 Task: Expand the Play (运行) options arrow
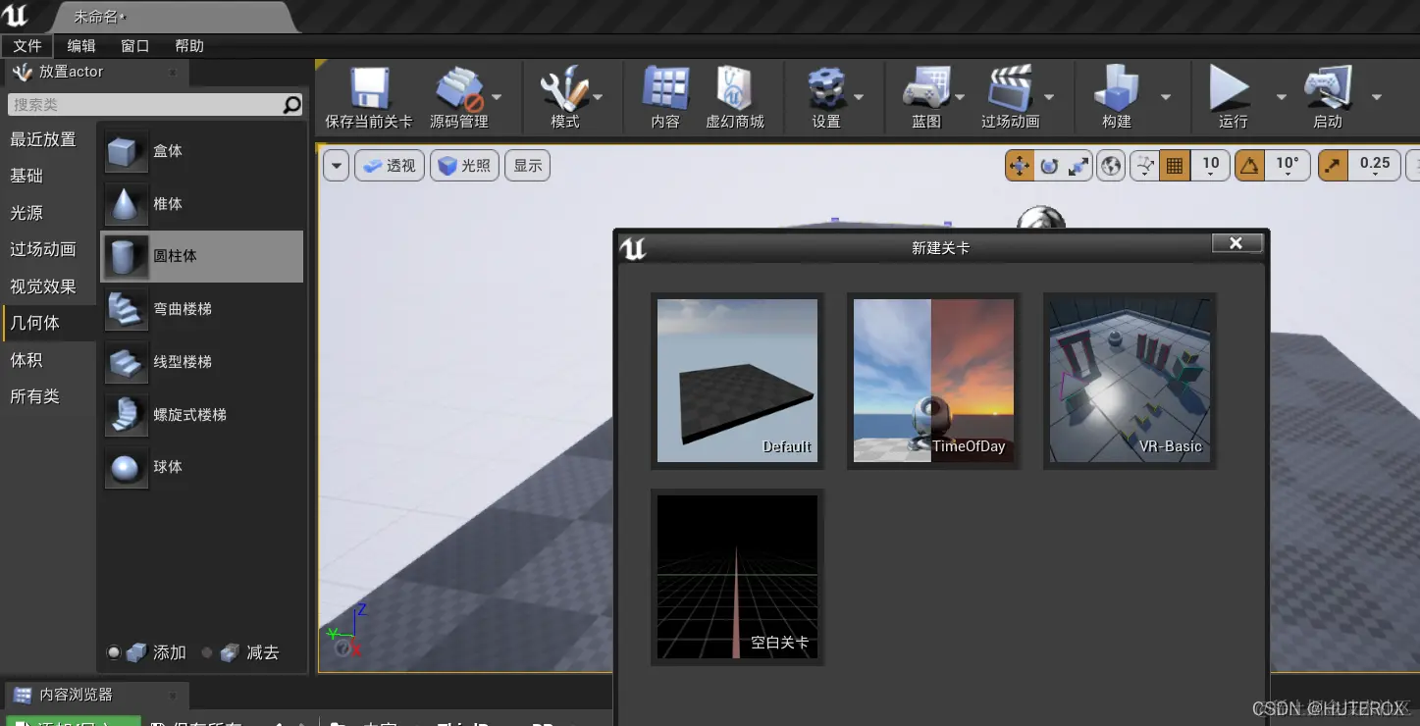pos(1281,96)
